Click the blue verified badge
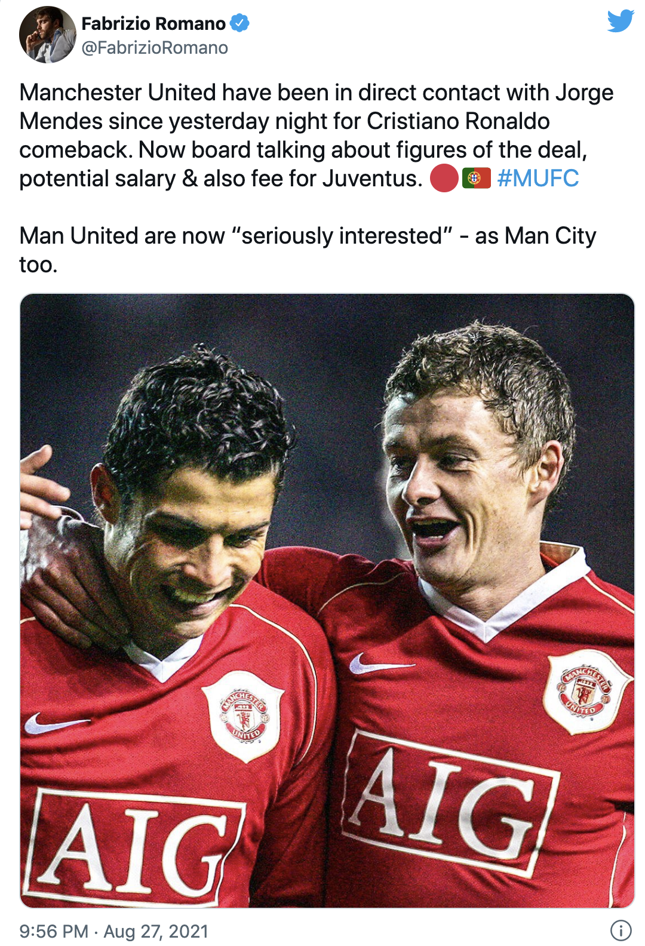 pyautogui.click(x=239, y=23)
